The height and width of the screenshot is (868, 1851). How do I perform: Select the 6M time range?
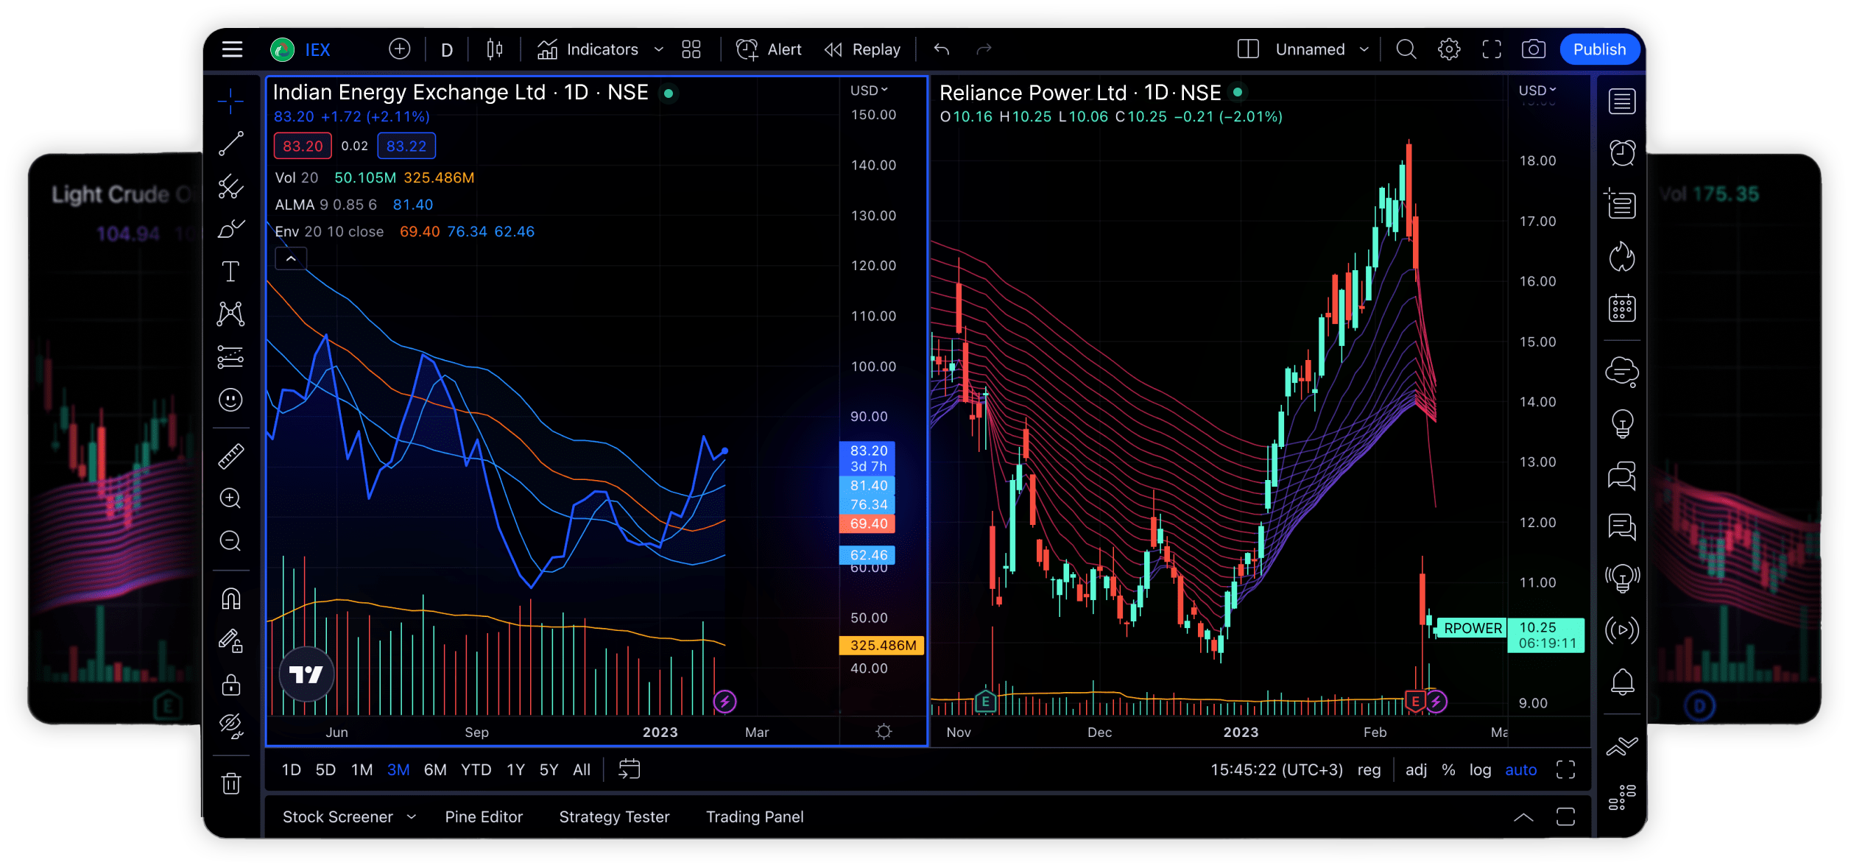pos(434,770)
